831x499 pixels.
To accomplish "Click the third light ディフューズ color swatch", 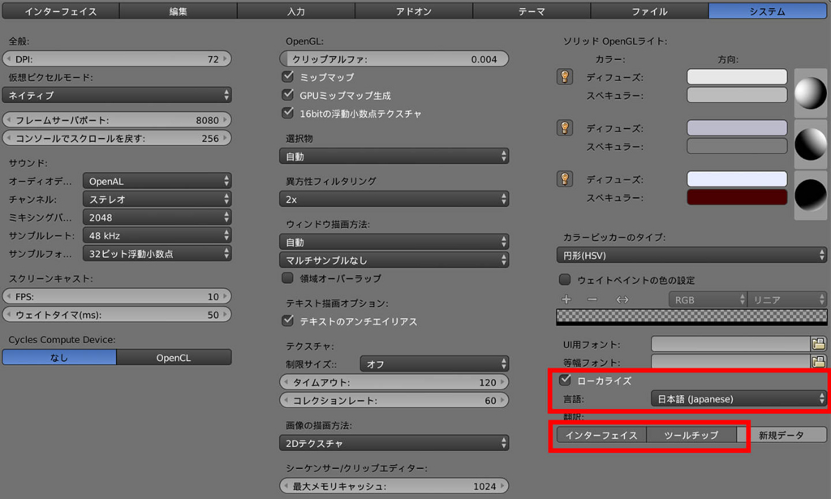I will pos(737,179).
